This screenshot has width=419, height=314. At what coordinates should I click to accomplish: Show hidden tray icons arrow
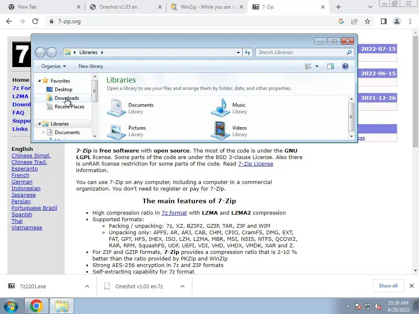click(348, 306)
